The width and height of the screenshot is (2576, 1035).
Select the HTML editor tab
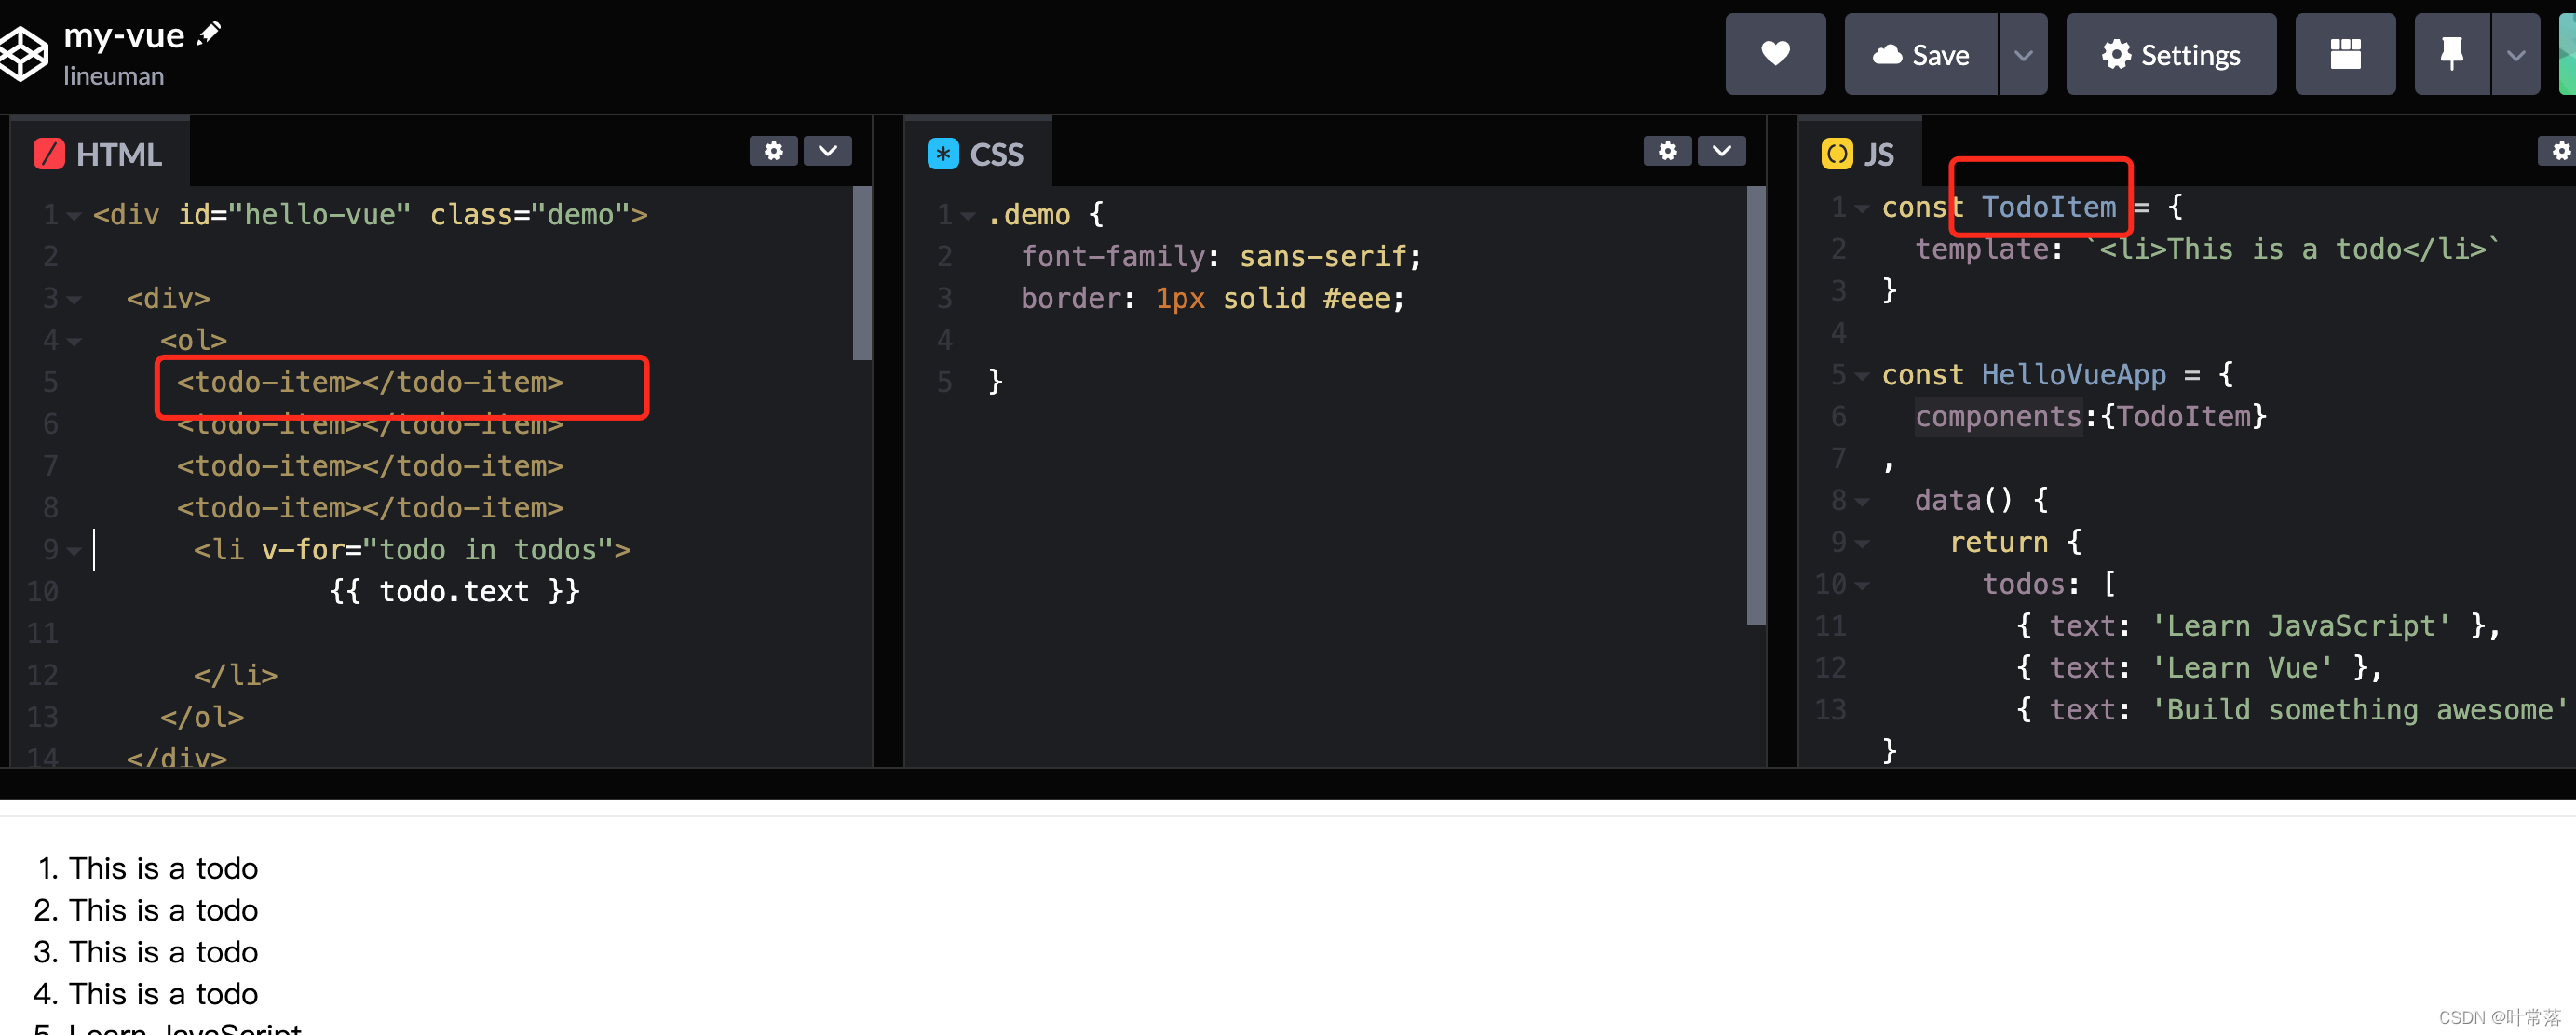pyautogui.click(x=99, y=153)
